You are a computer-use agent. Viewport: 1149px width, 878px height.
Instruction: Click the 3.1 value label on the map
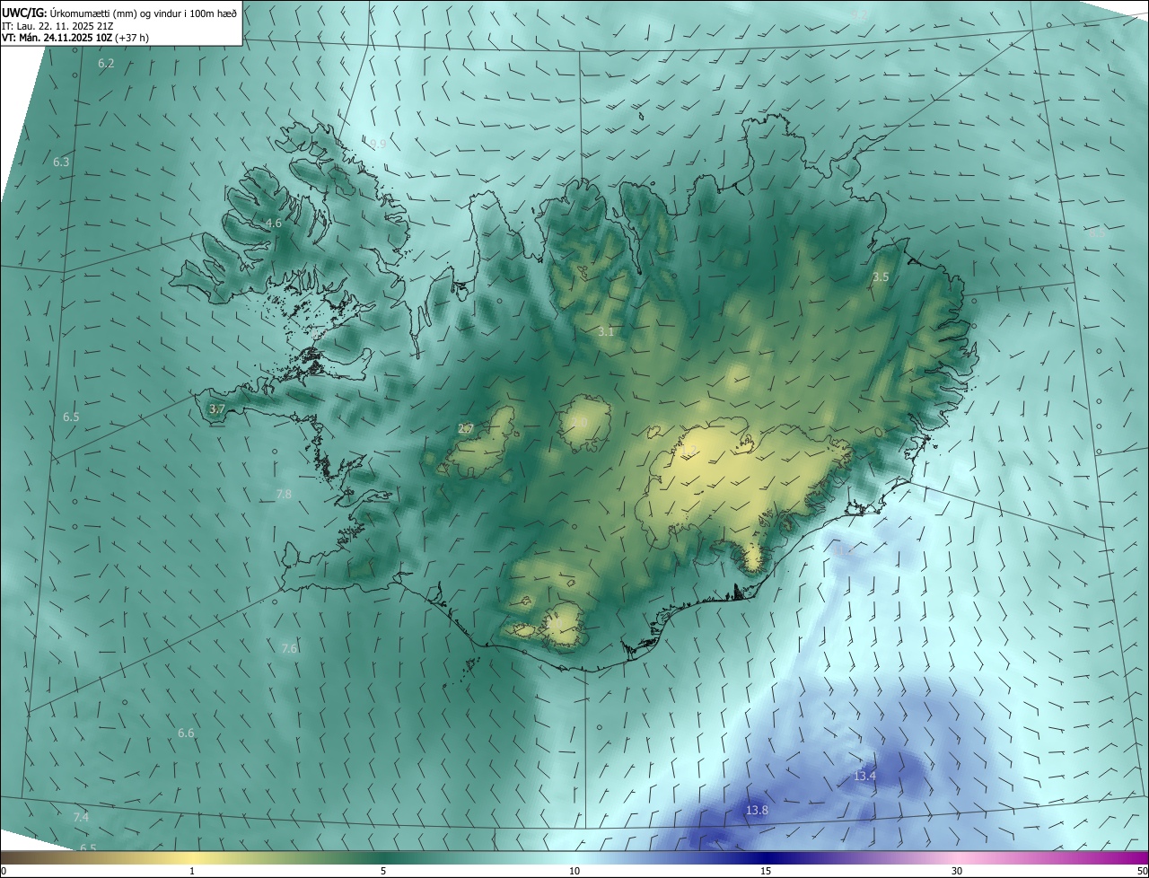coord(606,332)
